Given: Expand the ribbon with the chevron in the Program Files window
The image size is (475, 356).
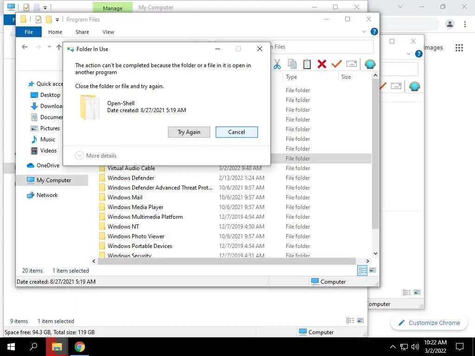Looking at the screenshot, I should pos(364,32).
